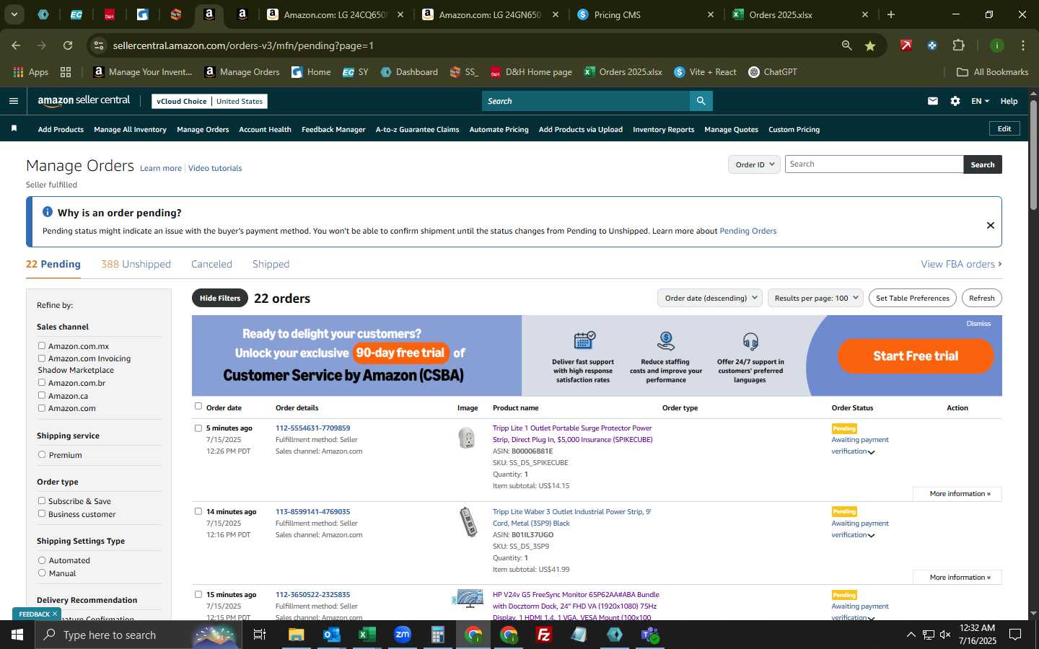The image size is (1039, 649).
Task: Dismiss the pending order notice with X
Action: [990, 225]
